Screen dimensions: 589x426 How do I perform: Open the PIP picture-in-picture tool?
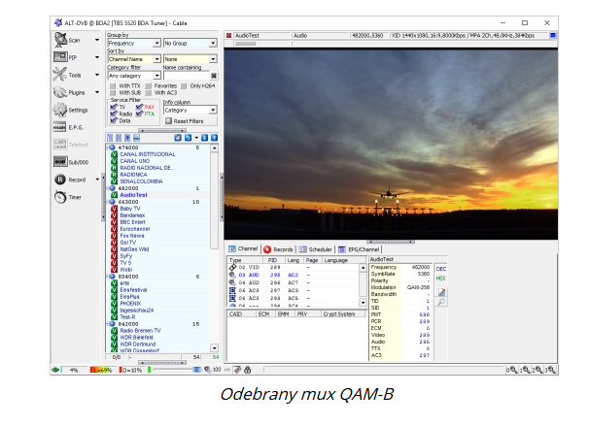(x=59, y=57)
